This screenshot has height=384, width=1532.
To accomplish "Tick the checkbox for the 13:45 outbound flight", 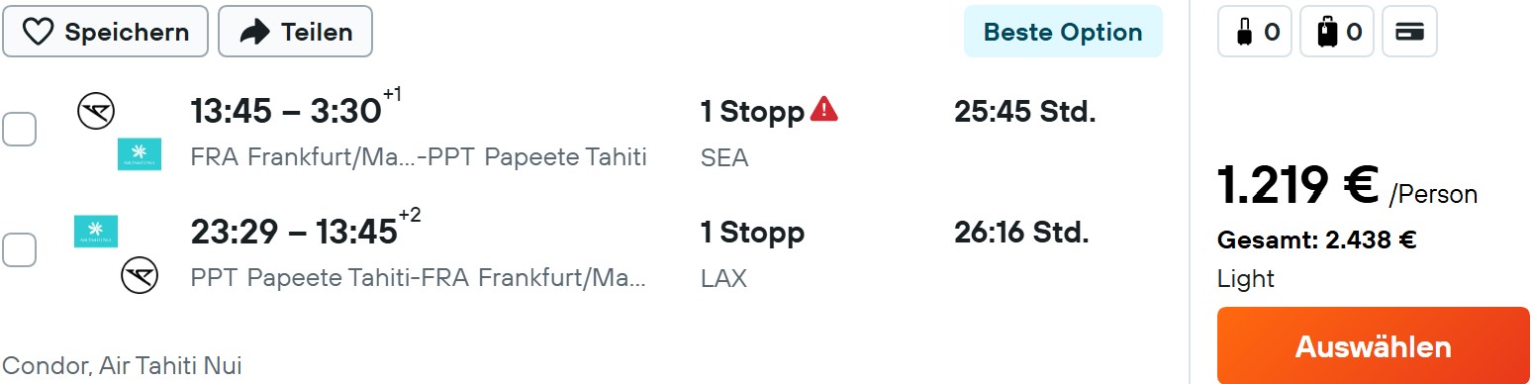I will pos(20,130).
